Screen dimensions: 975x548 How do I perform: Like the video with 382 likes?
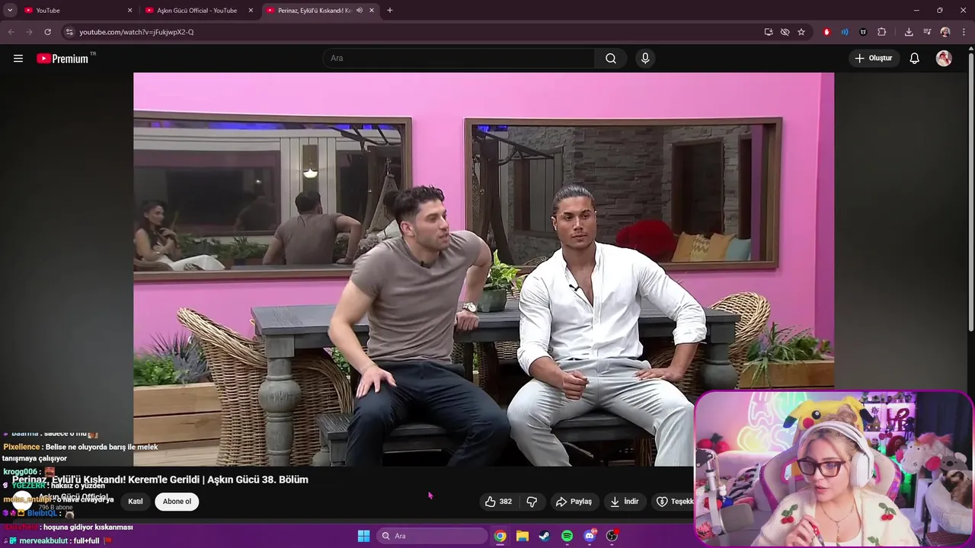[498, 502]
